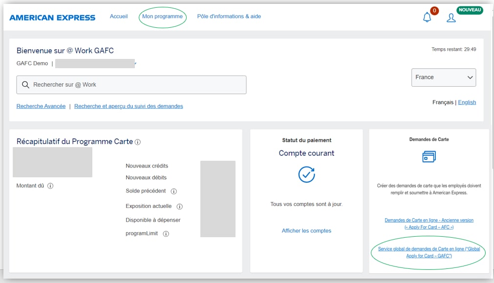Open the Mon programme menu
Screen dimensions: 494x283
pyautogui.click(x=162, y=17)
